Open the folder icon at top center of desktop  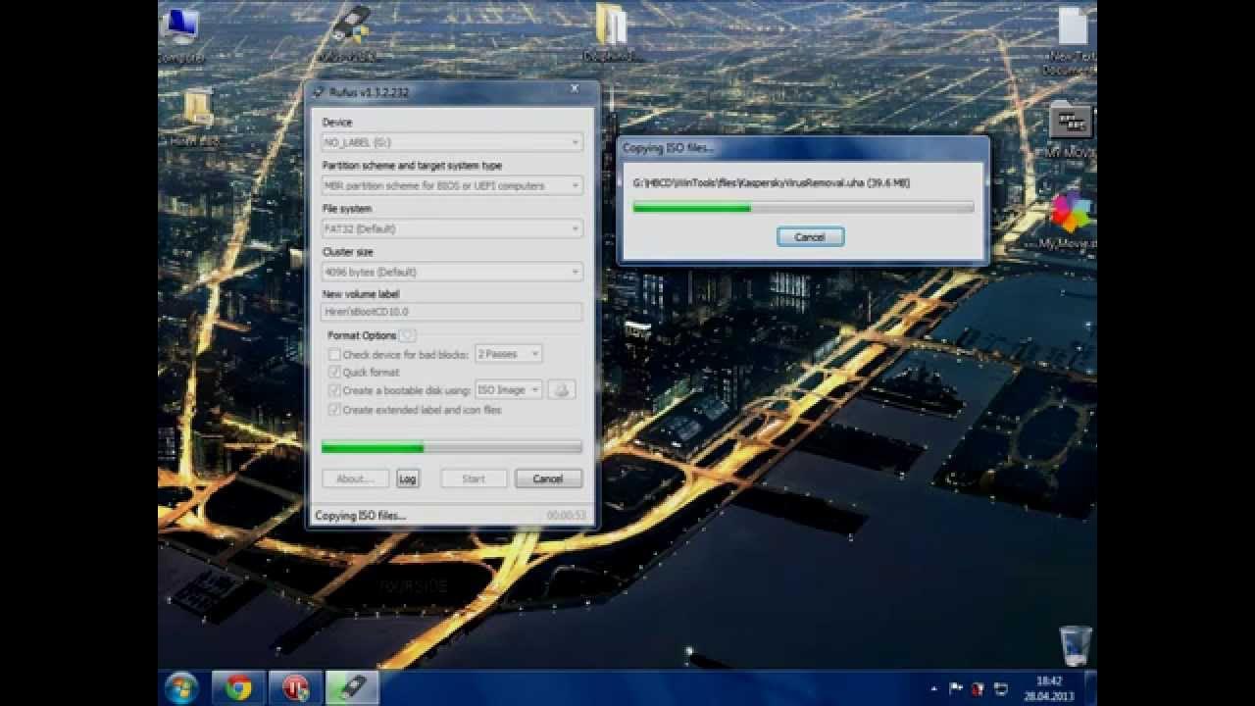(613, 31)
